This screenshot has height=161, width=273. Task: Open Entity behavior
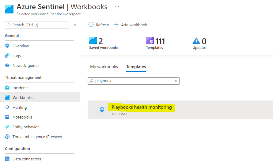point(26,127)
